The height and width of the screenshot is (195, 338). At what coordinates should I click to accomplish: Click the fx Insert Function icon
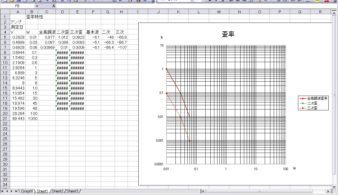click(54, 6)
